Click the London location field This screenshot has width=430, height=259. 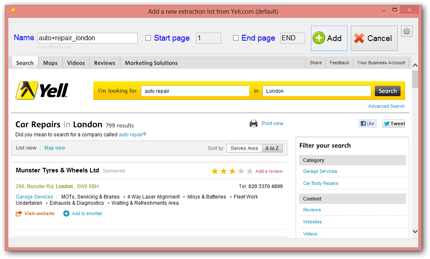(x=316, y=91)
